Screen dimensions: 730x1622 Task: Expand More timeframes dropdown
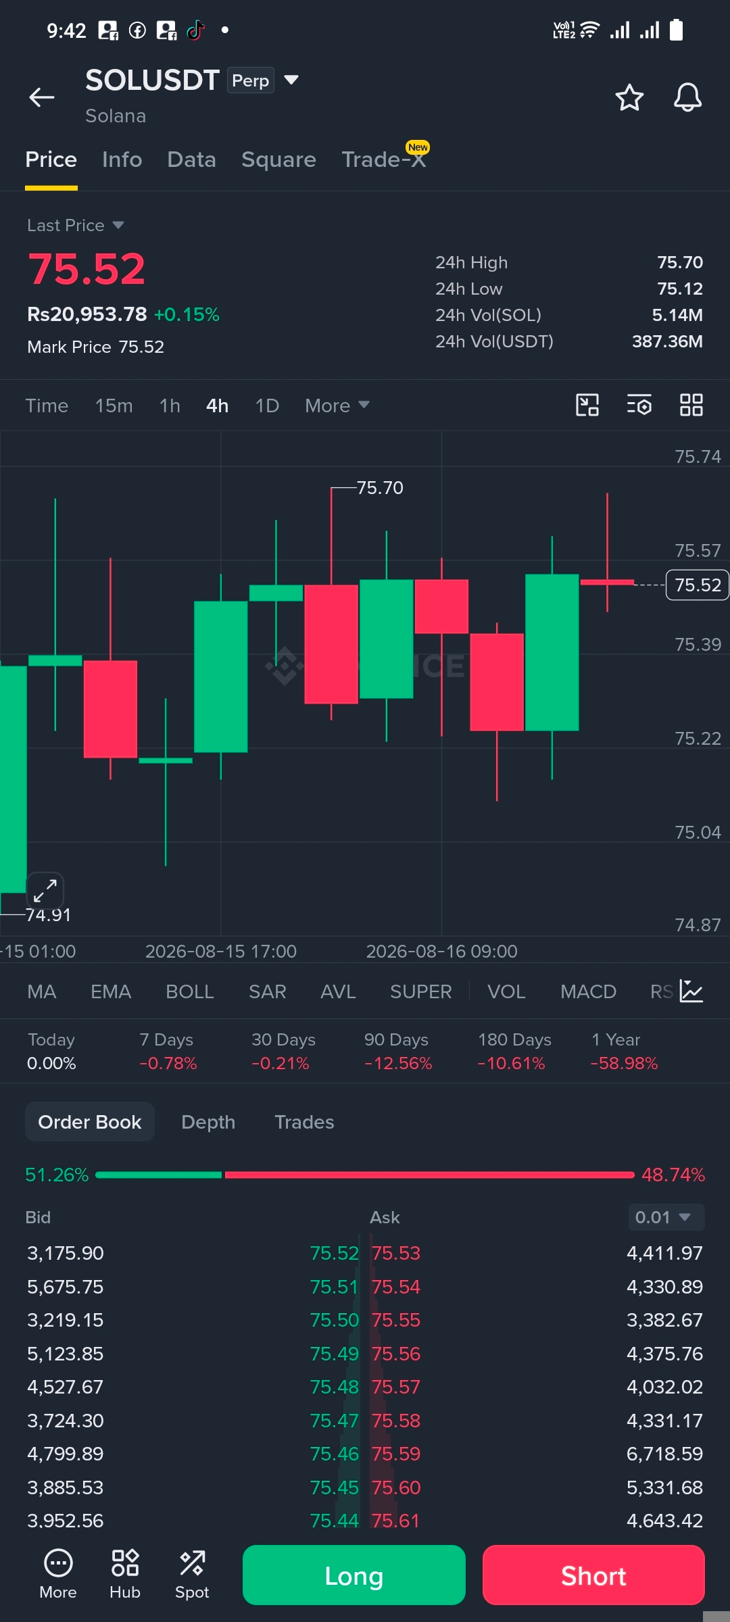(337, 405)
